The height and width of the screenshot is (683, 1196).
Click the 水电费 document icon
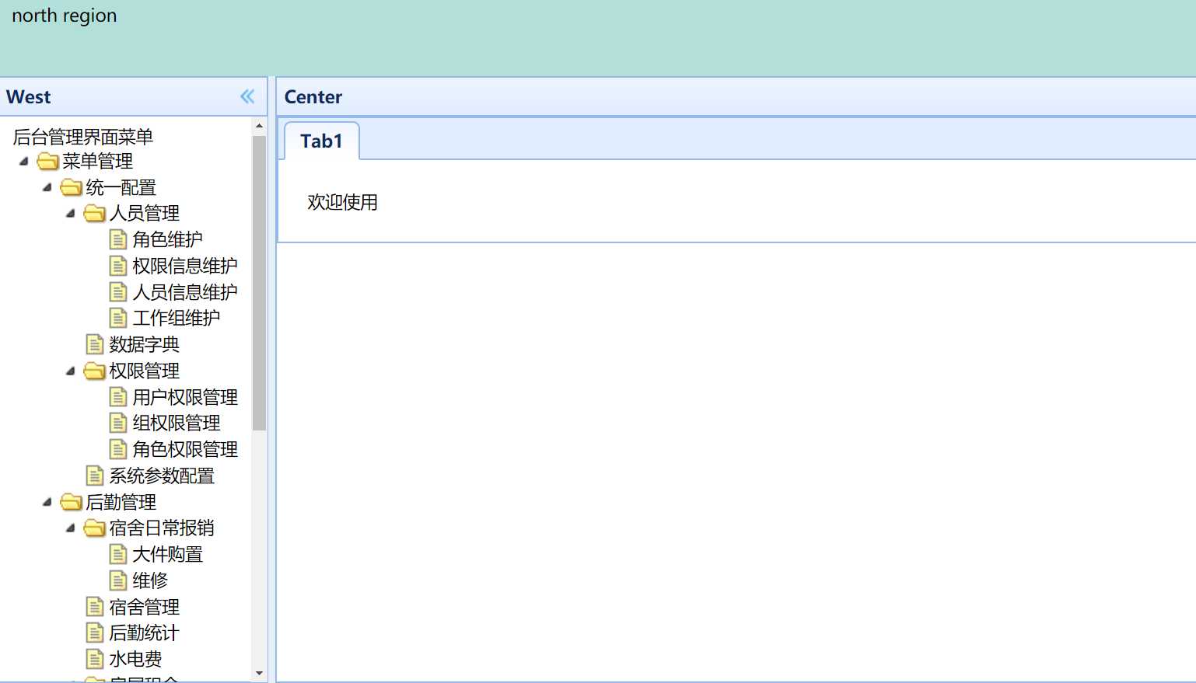pyautogui.click(x=95, y=660)
